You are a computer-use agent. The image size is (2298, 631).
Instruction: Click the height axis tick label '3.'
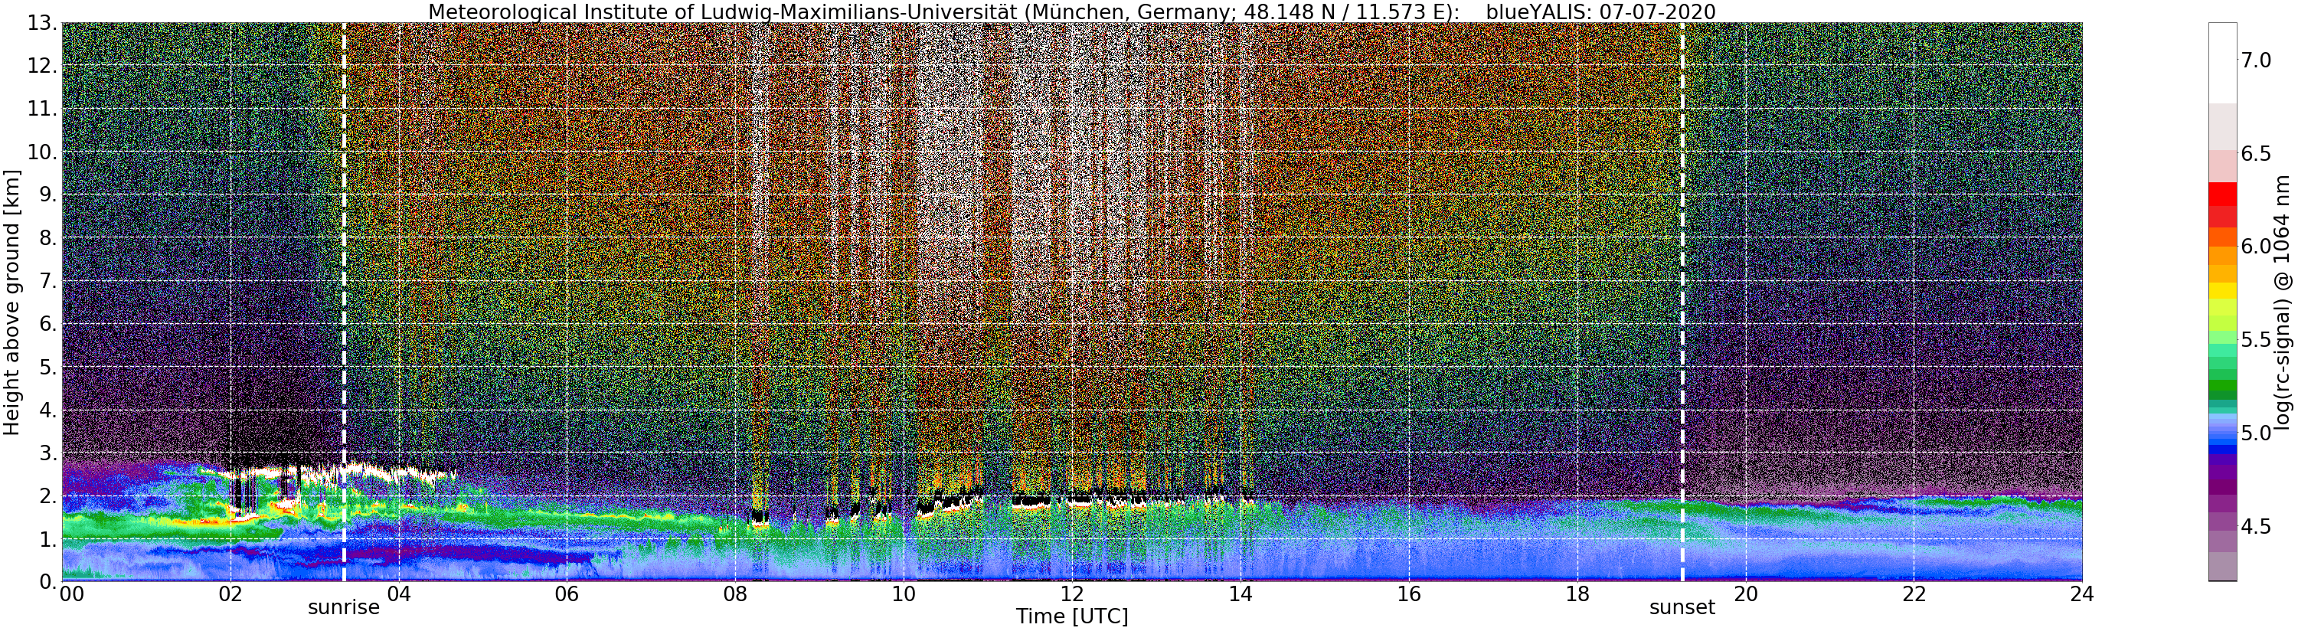pyautogui.click(x=47, y=453)
